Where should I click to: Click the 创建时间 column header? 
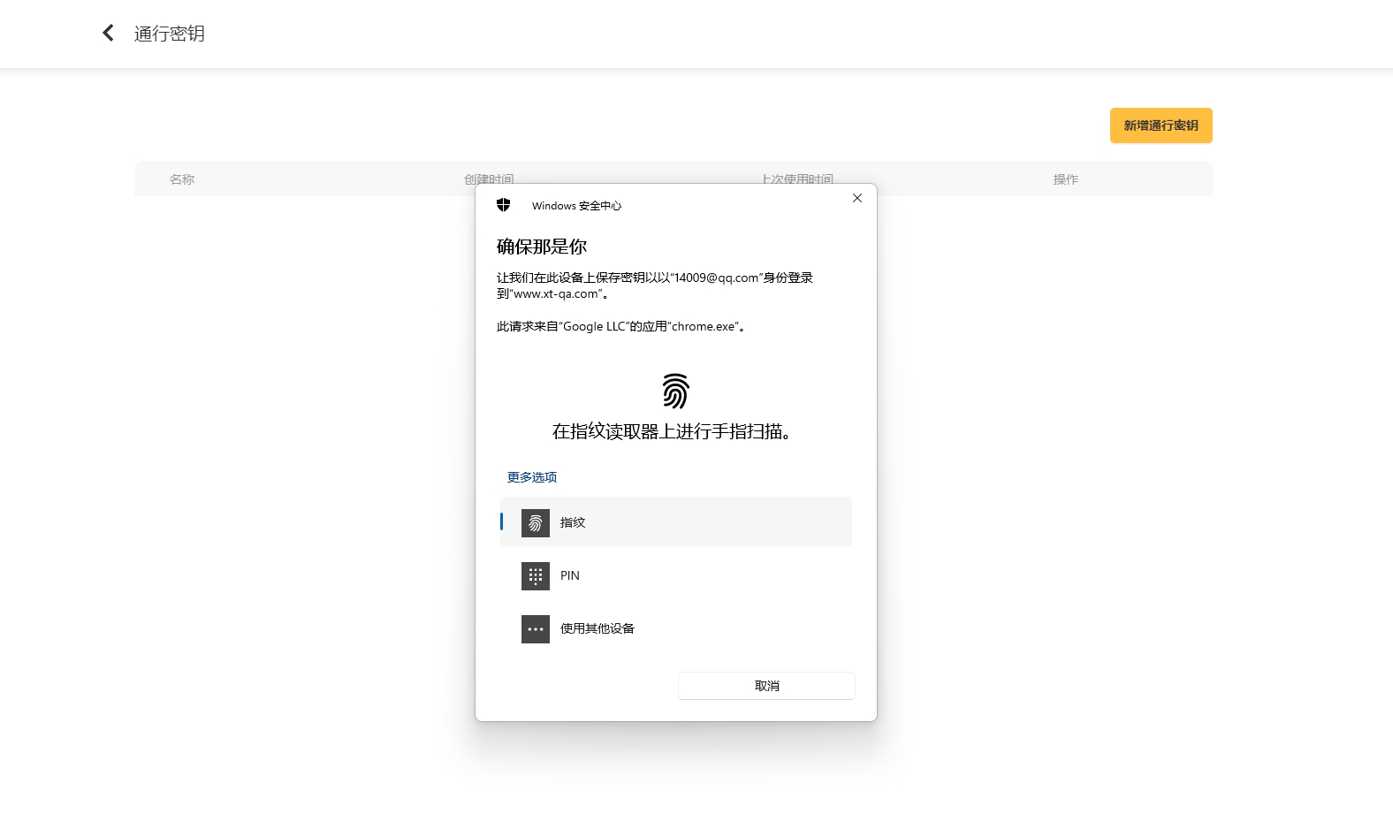pyautogui.click(x=489, y=179)
